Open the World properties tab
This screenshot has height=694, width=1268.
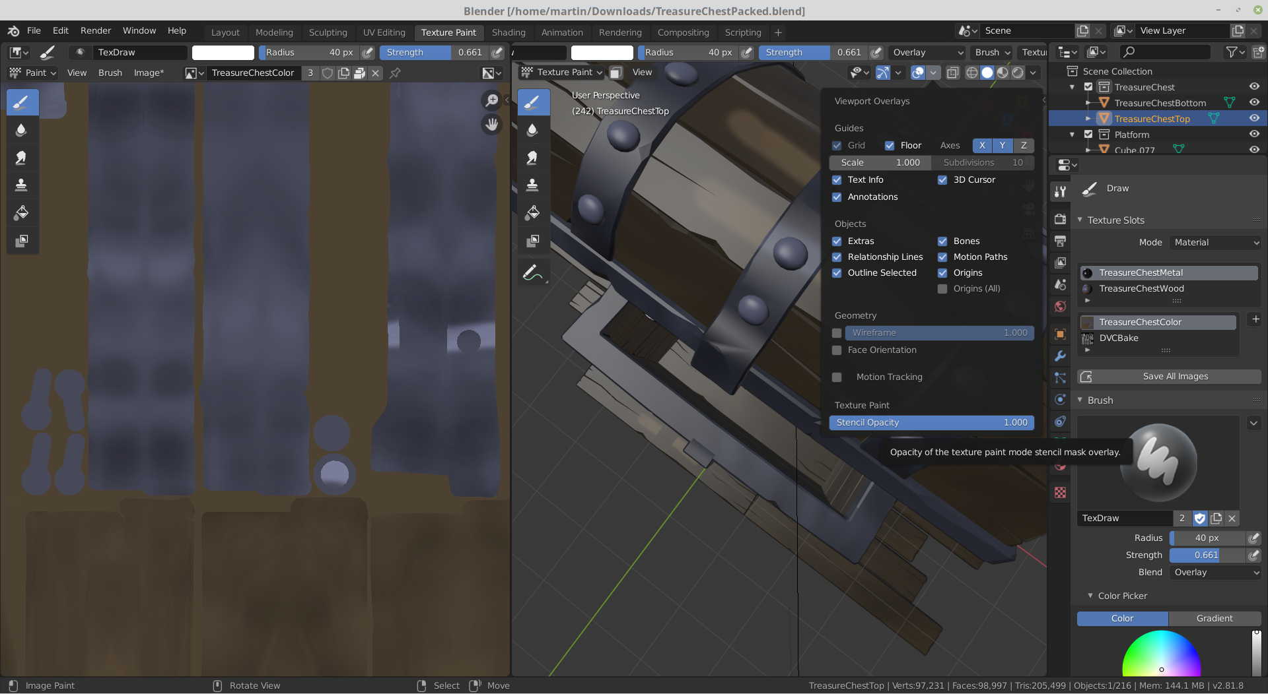pyautogui.click(x=1060, y=307)
